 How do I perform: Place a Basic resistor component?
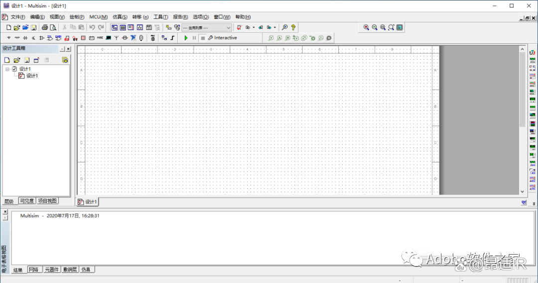(x=17, y=38)
